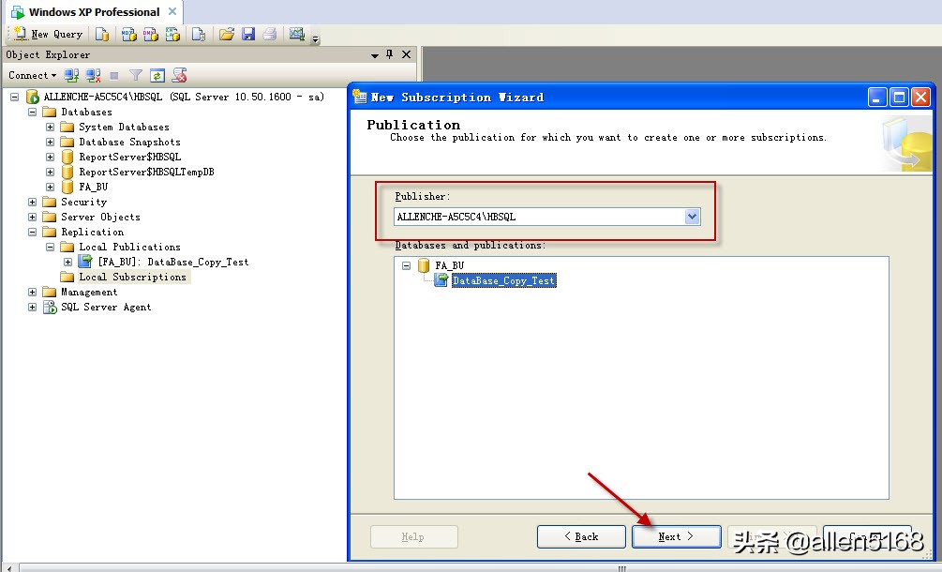
Task: Select ReportServer$HBSQLTempDB database item
Action: coord(146,172)
